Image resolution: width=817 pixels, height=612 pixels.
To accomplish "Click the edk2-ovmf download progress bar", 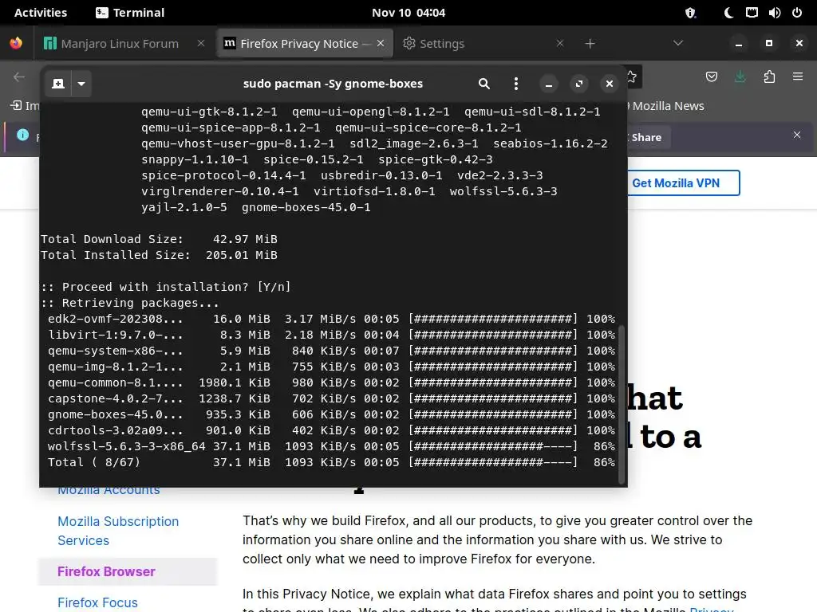I will coord(493,319).
